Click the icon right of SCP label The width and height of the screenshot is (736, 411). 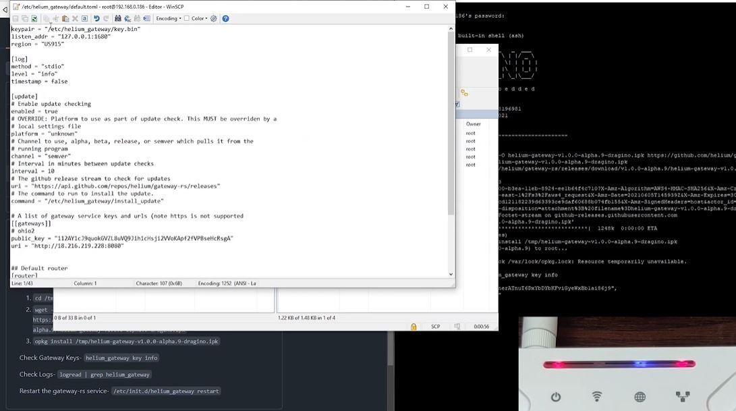pos(457,327)
